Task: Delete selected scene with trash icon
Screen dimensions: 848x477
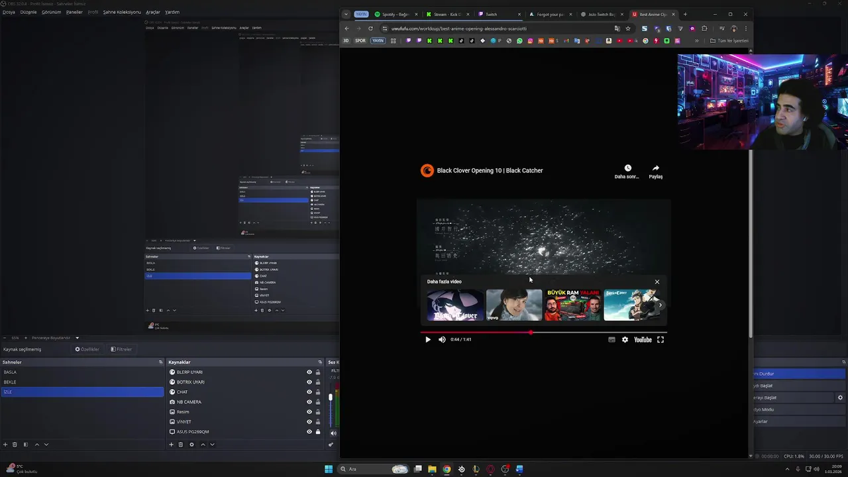Action: pyautogui.click(x=15, y=445)
